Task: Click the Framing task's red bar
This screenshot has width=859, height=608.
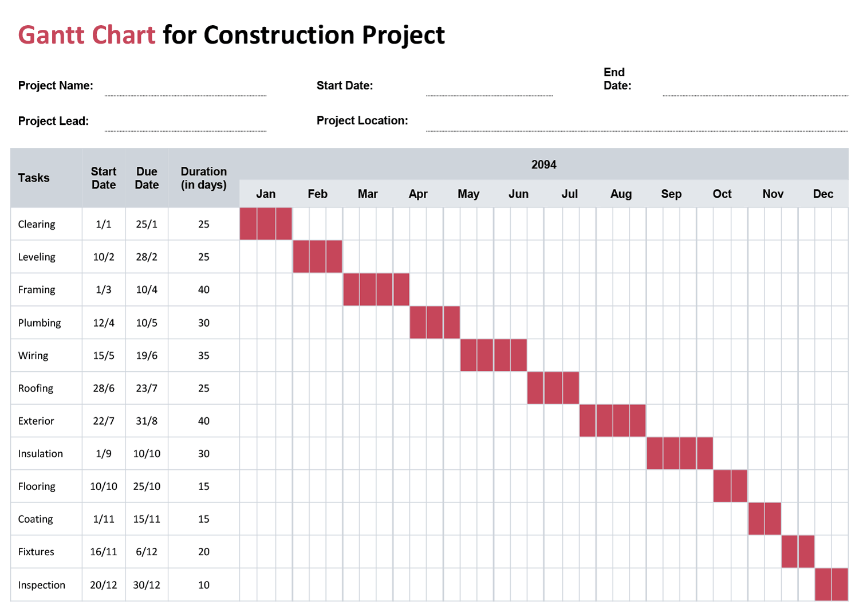Action: 376,289
